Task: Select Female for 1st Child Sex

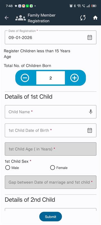Action: (52, 168)
